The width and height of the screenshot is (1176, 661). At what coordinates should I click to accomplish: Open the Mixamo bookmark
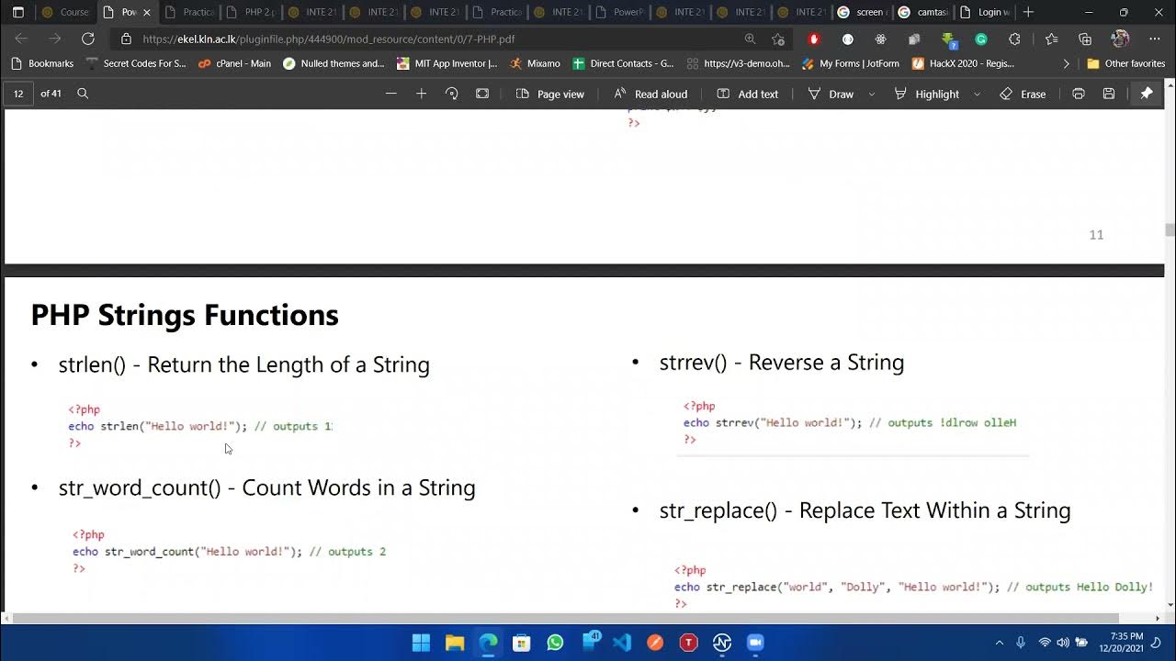pos(536,63)
